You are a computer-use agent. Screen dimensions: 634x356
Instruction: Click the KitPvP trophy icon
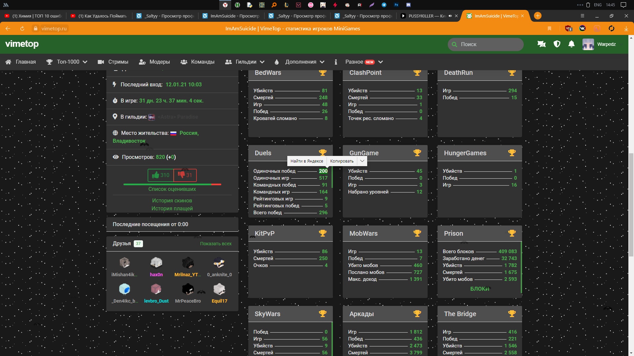pyautogui.click(x=323, y=233)
